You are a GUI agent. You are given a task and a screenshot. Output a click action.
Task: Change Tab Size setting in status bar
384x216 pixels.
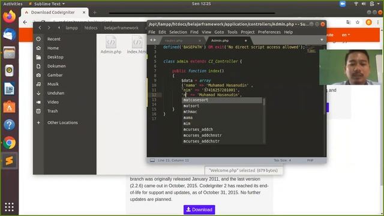pos(283,160)
